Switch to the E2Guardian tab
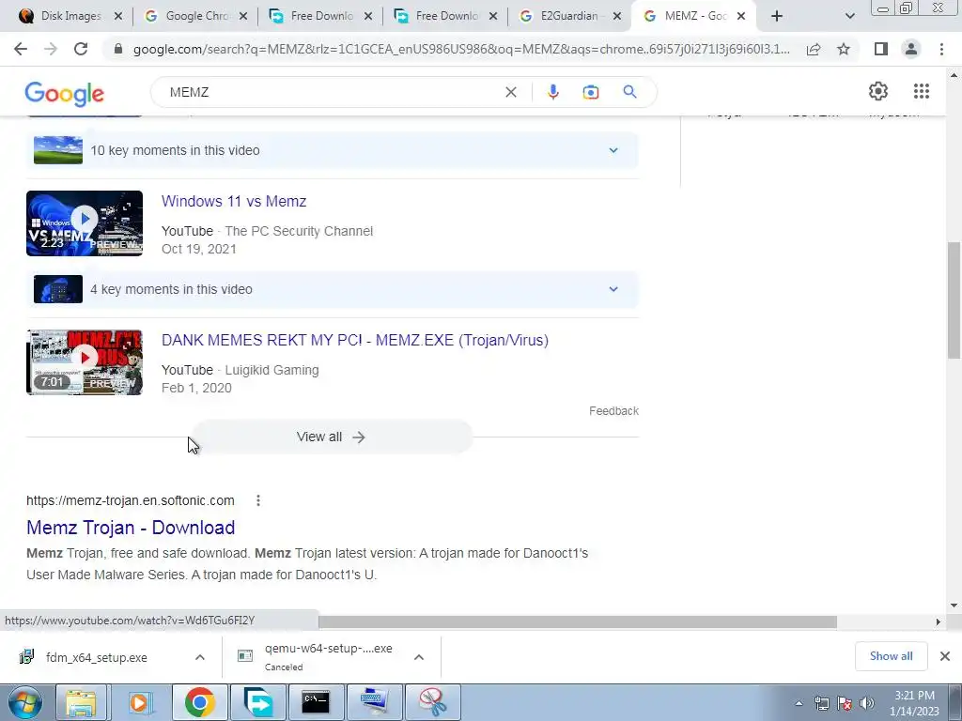 tap(568, 16)
